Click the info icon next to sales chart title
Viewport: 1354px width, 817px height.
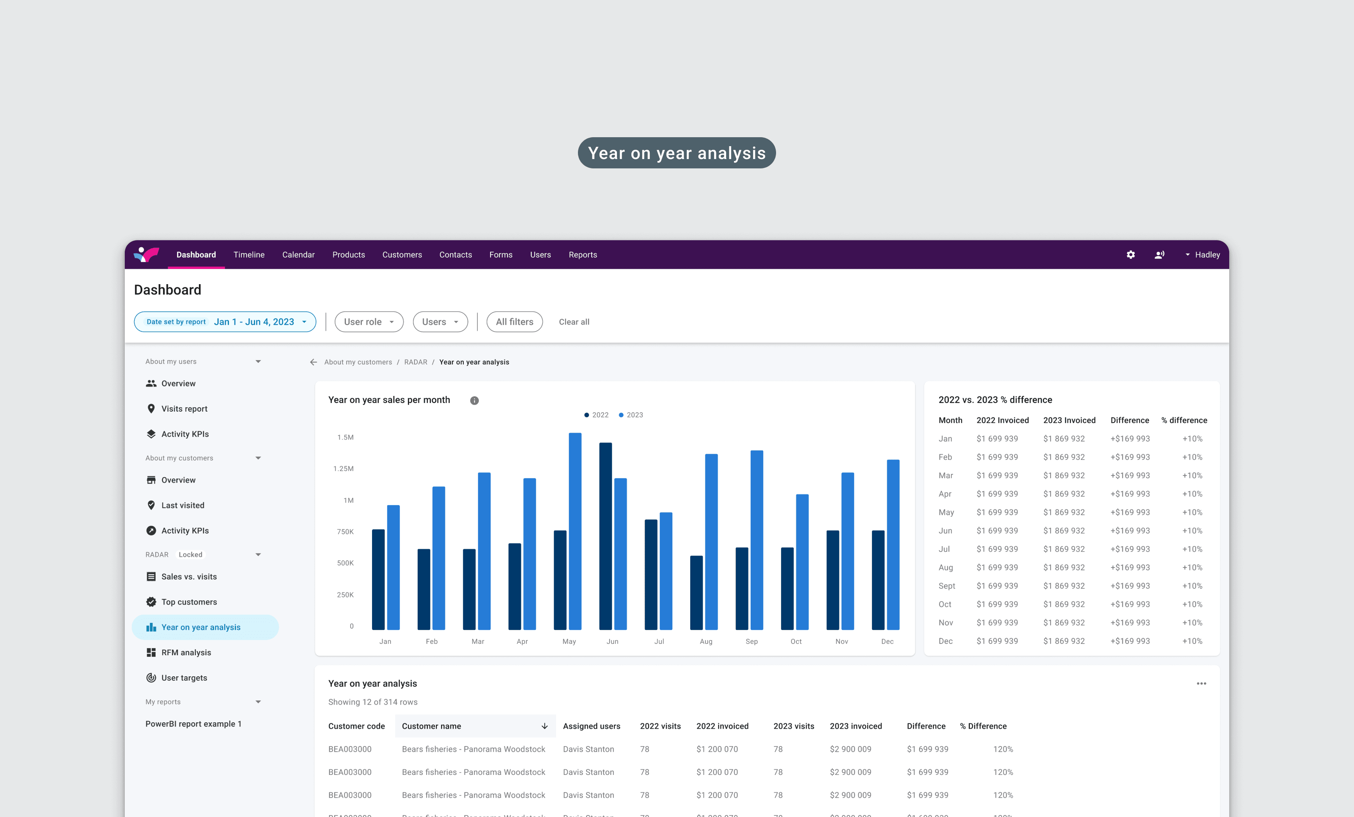(474, 401)
